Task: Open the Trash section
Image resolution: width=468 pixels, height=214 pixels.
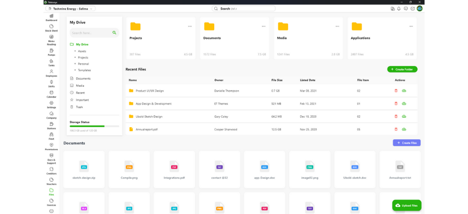Action: point(79,107)
